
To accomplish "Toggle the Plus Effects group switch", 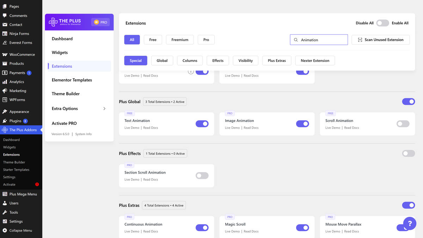I will 409,153.
